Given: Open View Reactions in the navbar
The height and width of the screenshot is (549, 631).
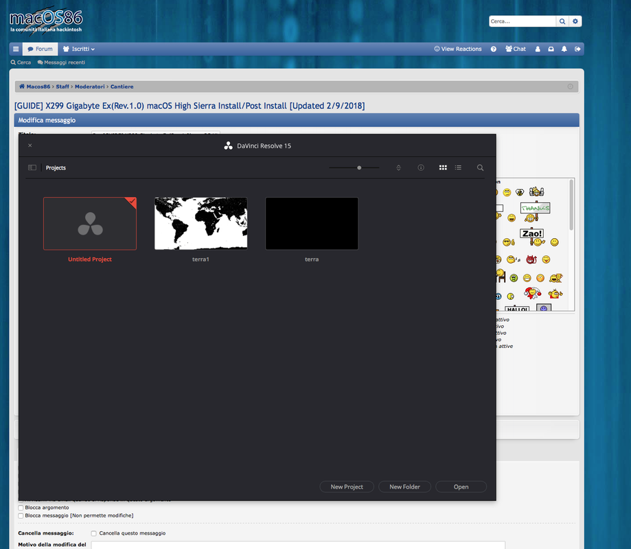Looking at the screenshot, I should (457, 49).
